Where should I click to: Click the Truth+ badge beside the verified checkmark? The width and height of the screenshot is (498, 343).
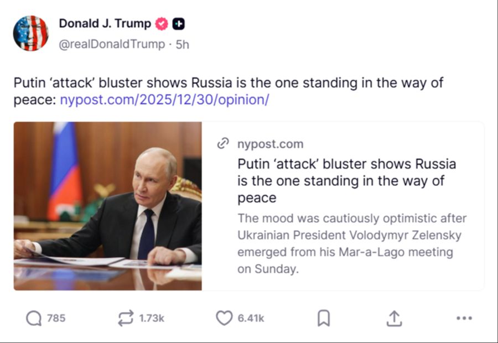pyautogui.click(x=178, y=23)
